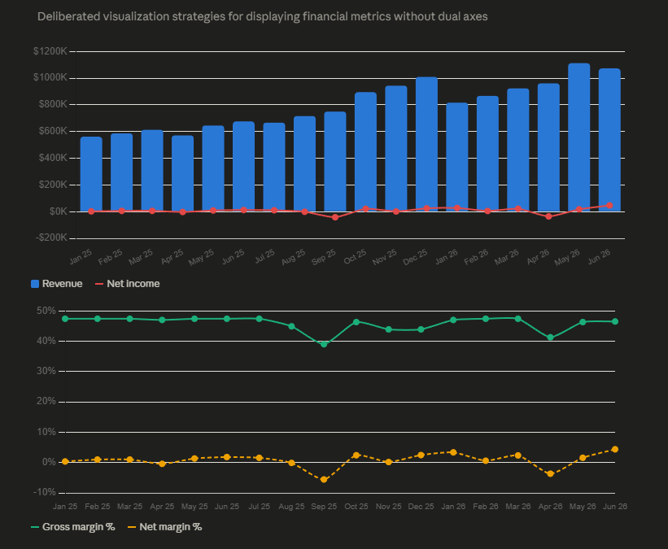
Task: Click tilted 'Jan 25' label under revenue chart
Action: 81,257
